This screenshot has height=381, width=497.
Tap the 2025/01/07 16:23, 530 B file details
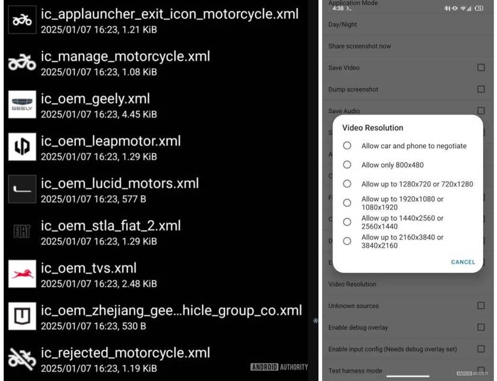click(93, 326)
